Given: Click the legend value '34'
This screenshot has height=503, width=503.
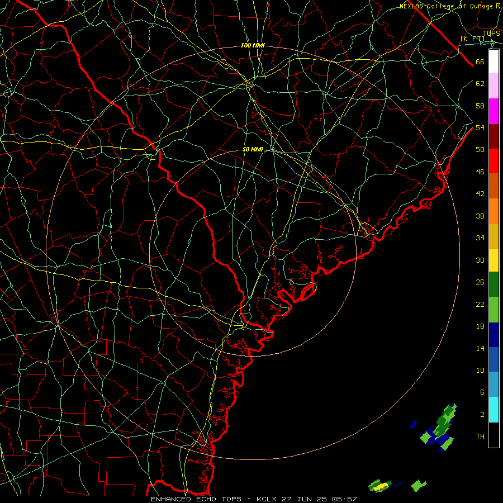Looking at the screenshot, I should click(480, 238).
